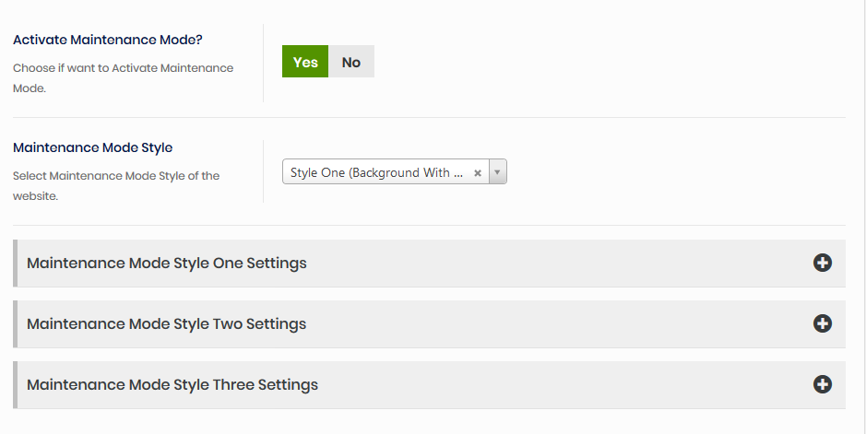The height and width of the screenshot is (434, 866).
Task: Click empty middle area of Style Three Settings bar
Action: 553,385
